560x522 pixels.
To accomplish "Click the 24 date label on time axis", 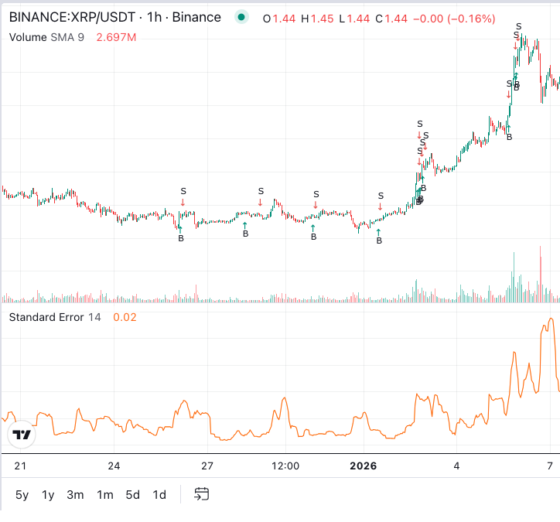I will tap(114, 466).
